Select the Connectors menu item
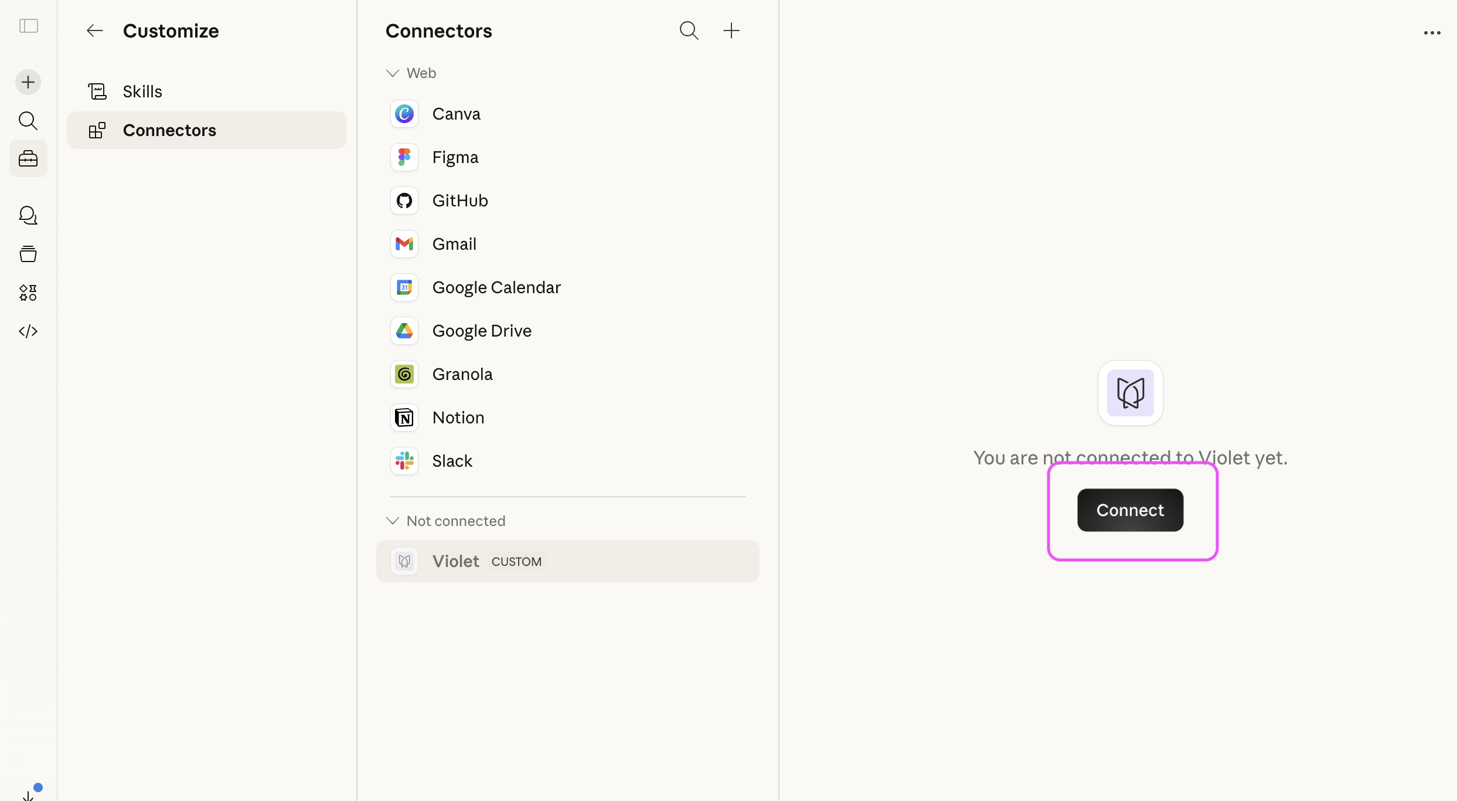 coord(169,130)
